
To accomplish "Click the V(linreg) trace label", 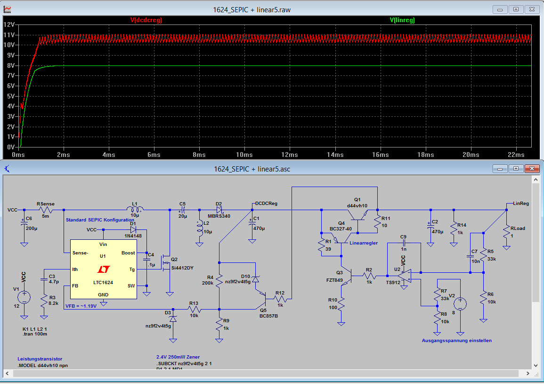I will pyautogui.click(x=402, y=20).
